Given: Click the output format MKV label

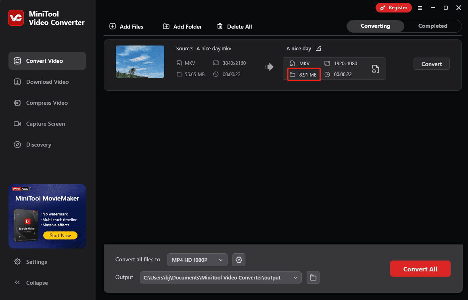Looking at the screenshot, I should pyautogui.click(x=305, y=64).
